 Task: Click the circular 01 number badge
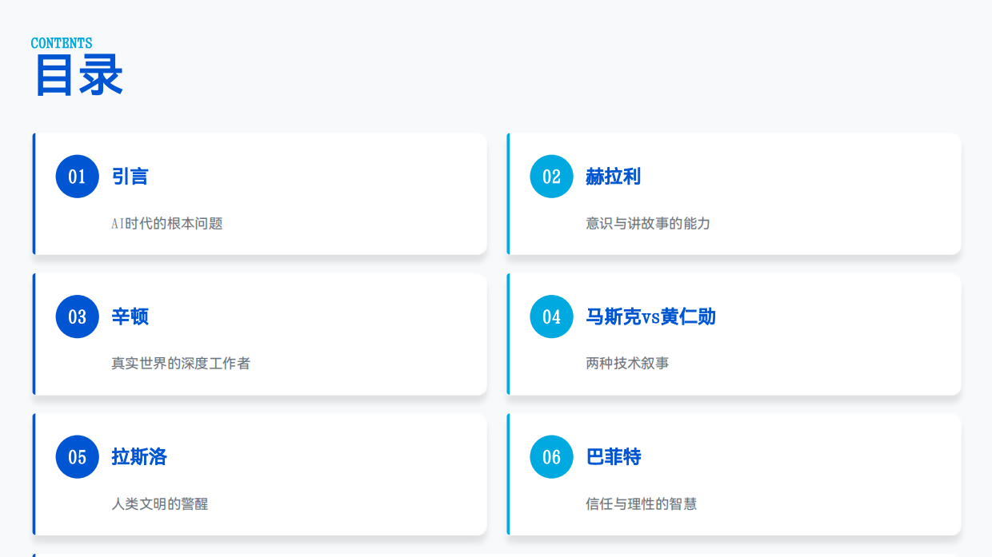(77, 177)
